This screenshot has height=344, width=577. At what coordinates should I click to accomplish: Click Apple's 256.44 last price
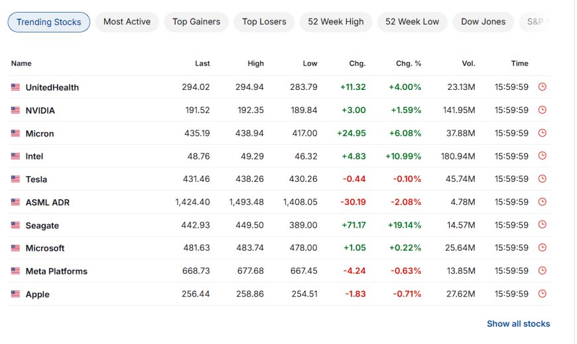tap(196, 294)
